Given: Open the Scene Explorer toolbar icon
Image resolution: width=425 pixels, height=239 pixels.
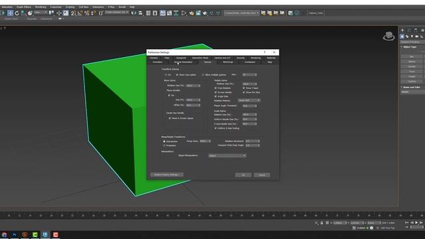Looking at the screenshot, I should (x=148, y=13).
